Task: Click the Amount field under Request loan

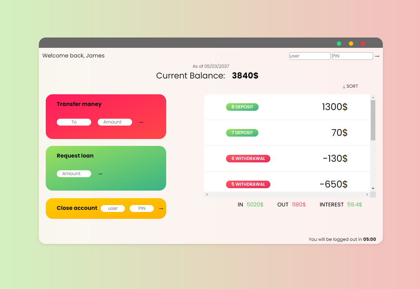Action: (x=74, y=173)
